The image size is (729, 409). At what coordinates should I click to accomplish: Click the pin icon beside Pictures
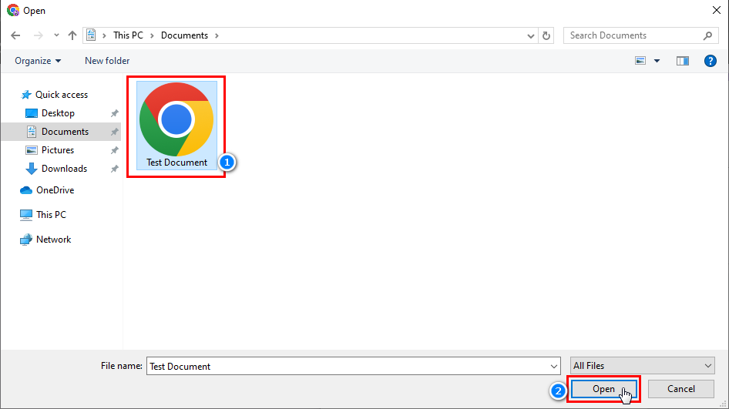[114, 151]
